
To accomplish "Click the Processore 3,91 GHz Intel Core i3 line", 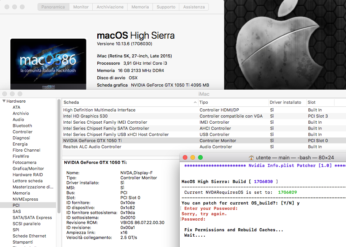I will (x=132, y=63).
